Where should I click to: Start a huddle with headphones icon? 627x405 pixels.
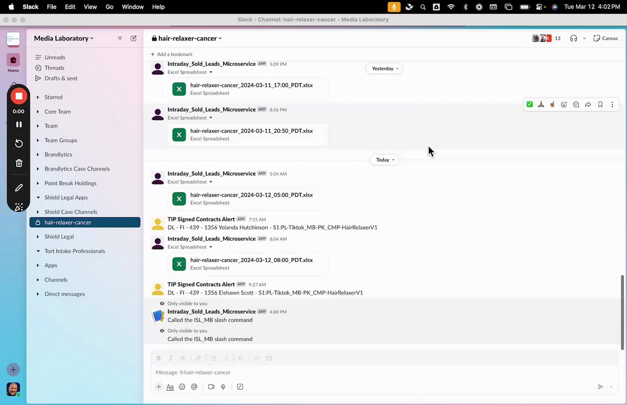(574, 38)
